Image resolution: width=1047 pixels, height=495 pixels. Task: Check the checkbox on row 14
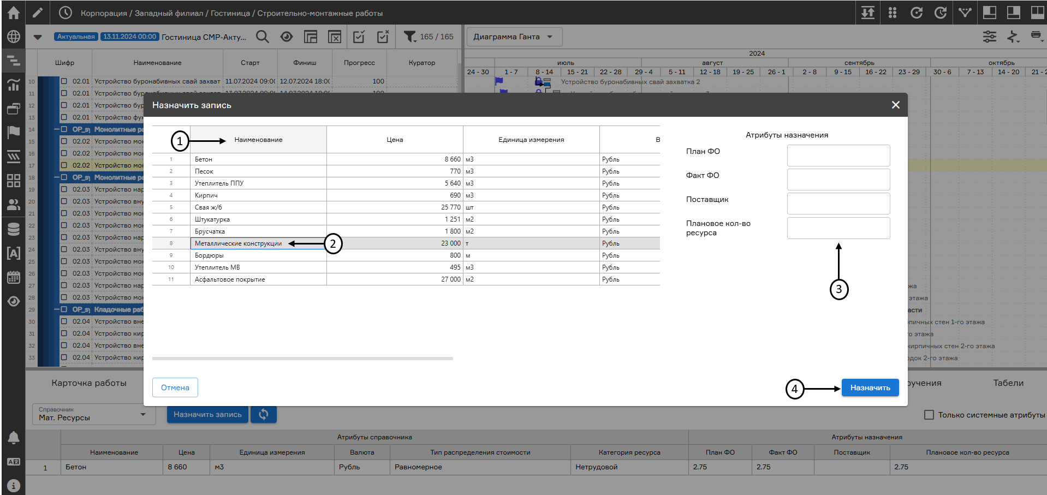coord(64,129)
